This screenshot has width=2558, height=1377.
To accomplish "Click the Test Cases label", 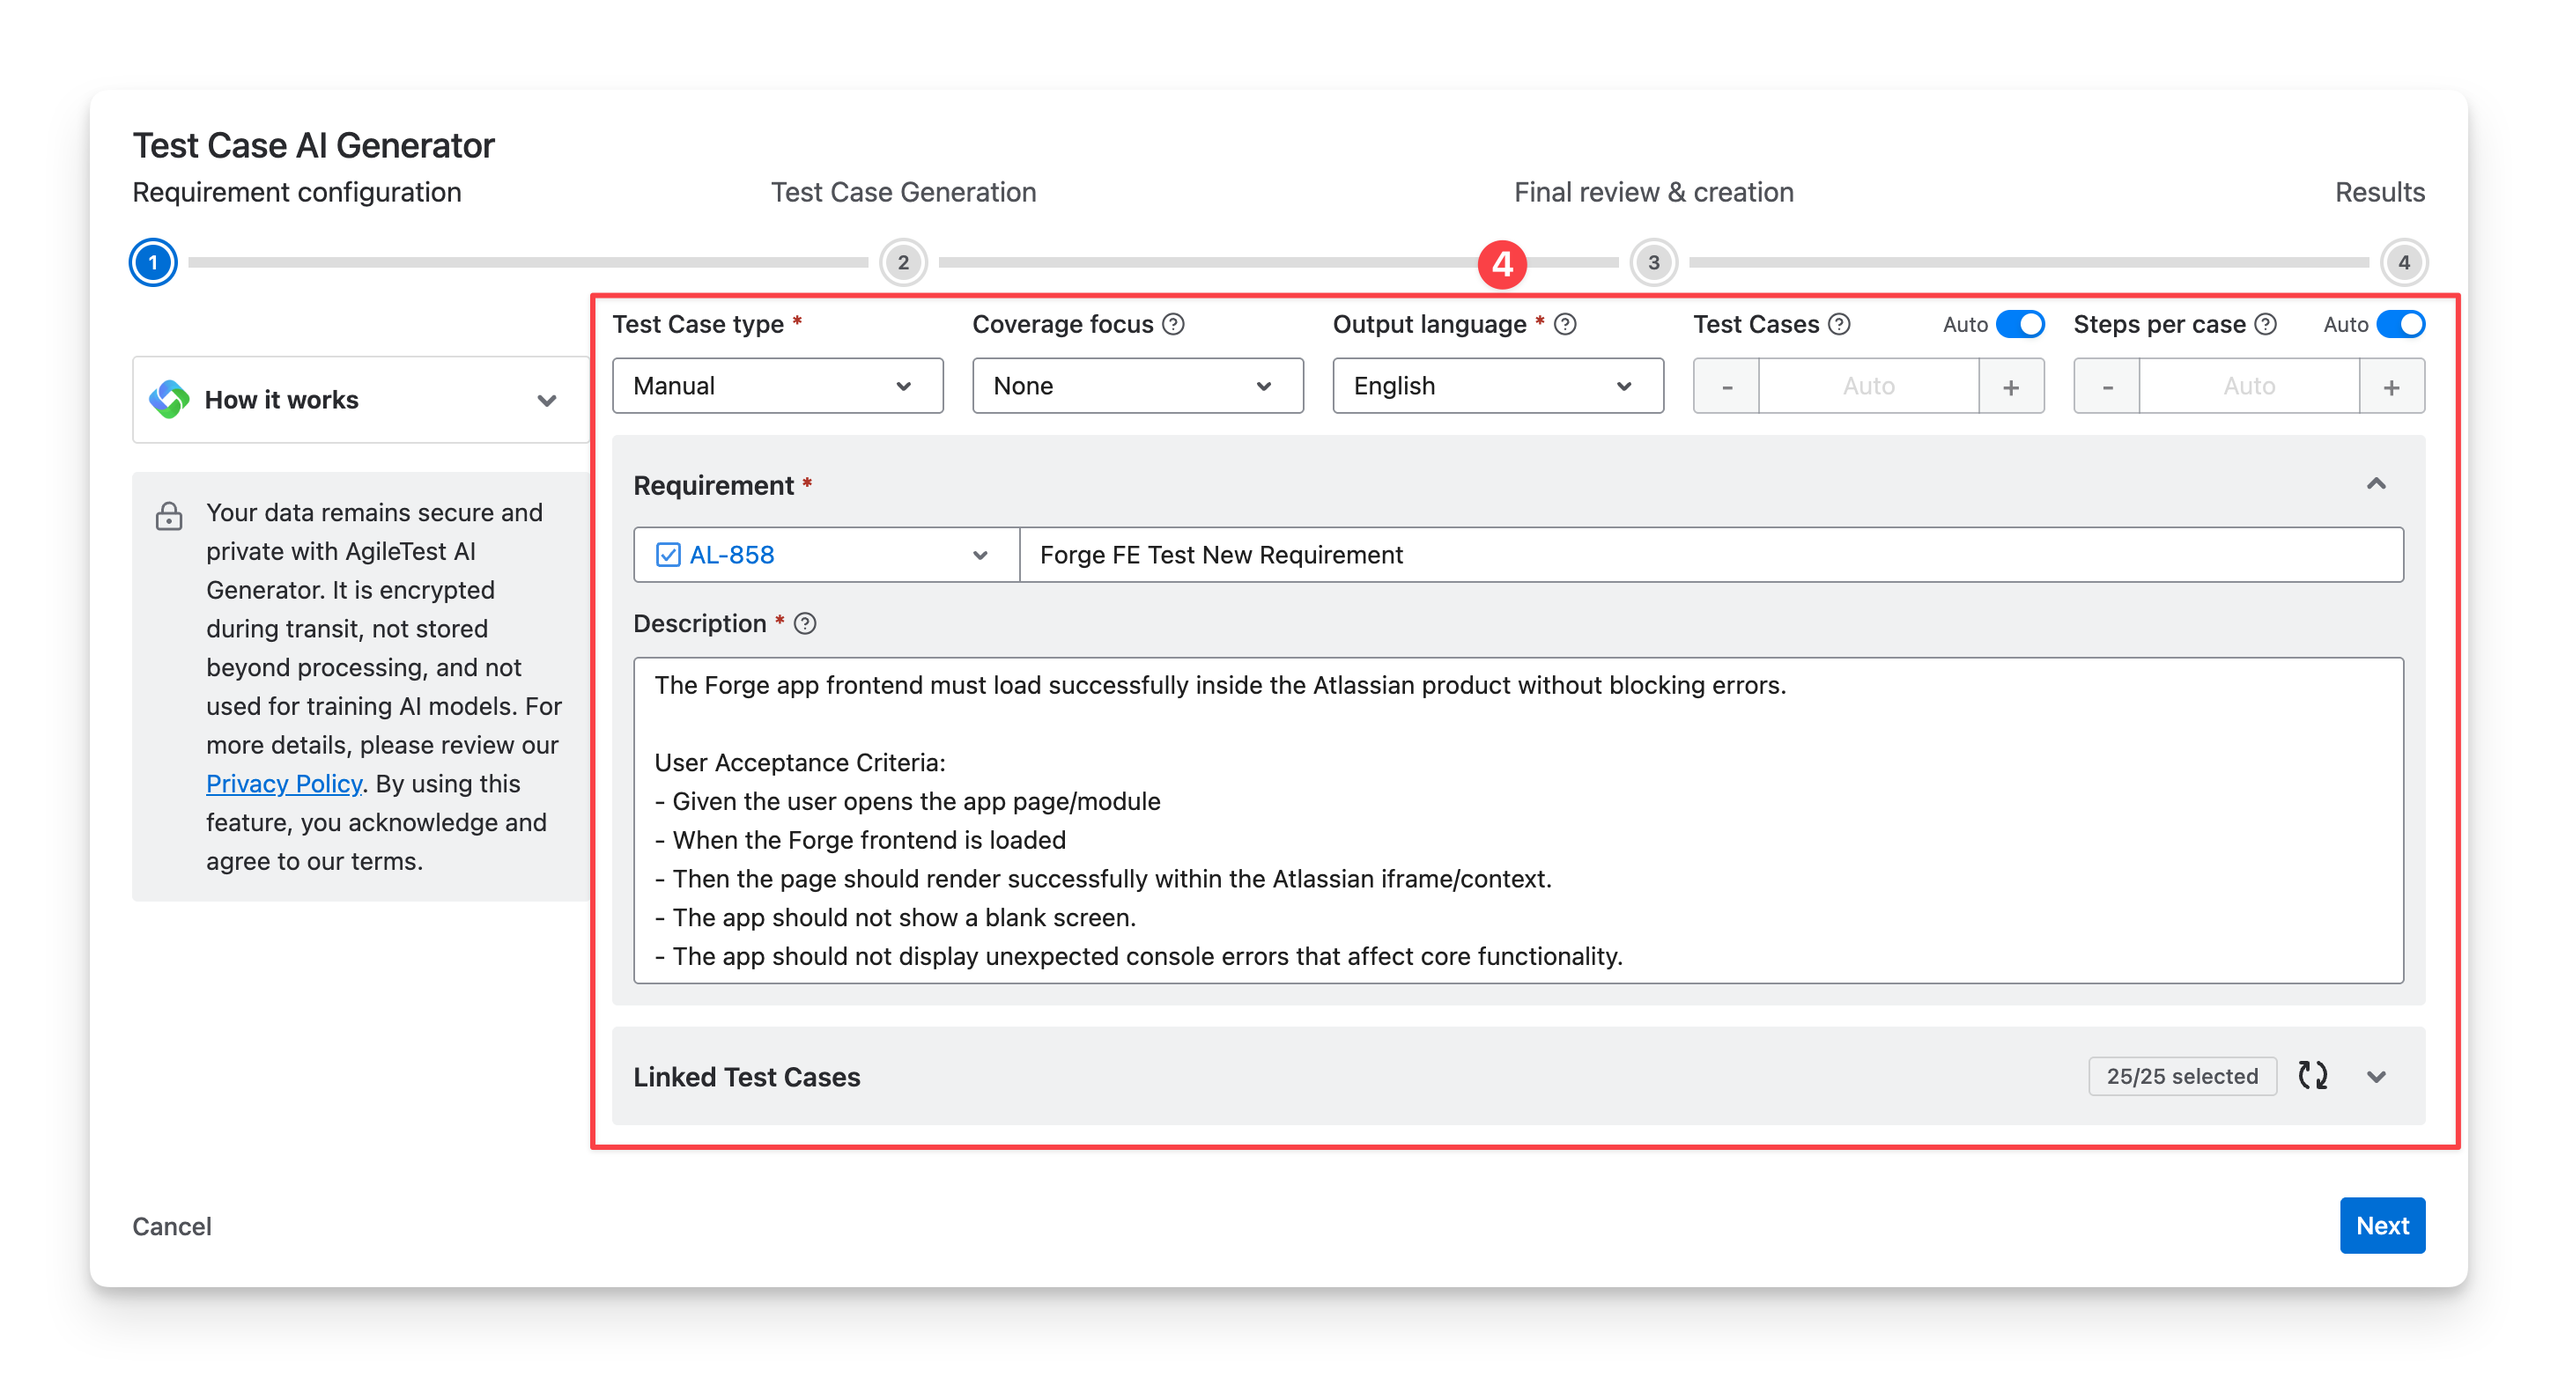I will point(1756,325).
